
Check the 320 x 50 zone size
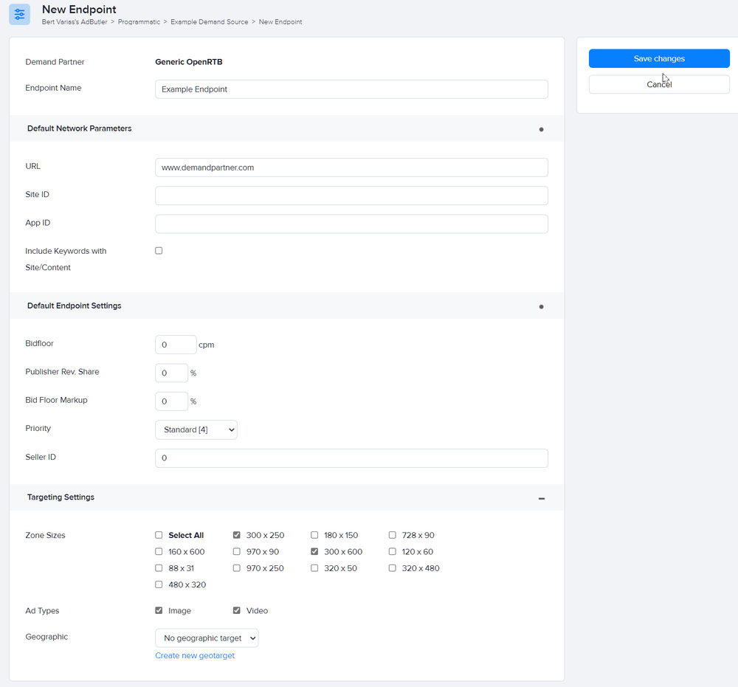point(314,568)
